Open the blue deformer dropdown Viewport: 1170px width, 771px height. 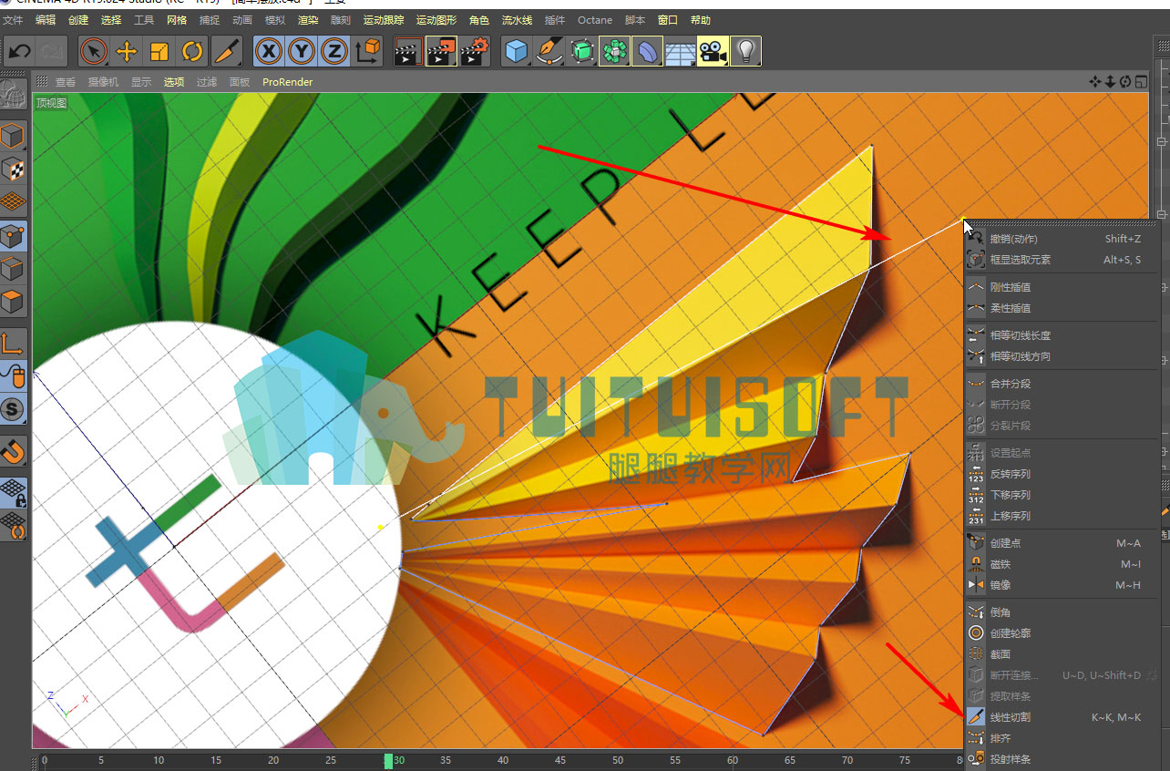point(648,51)
